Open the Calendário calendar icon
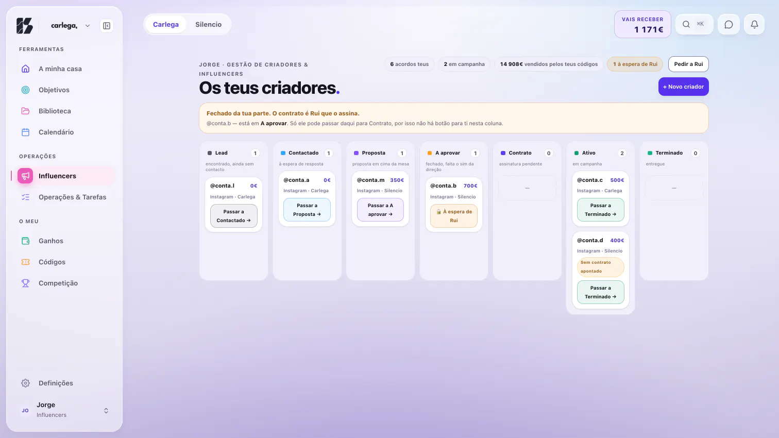 click(25, 132)
